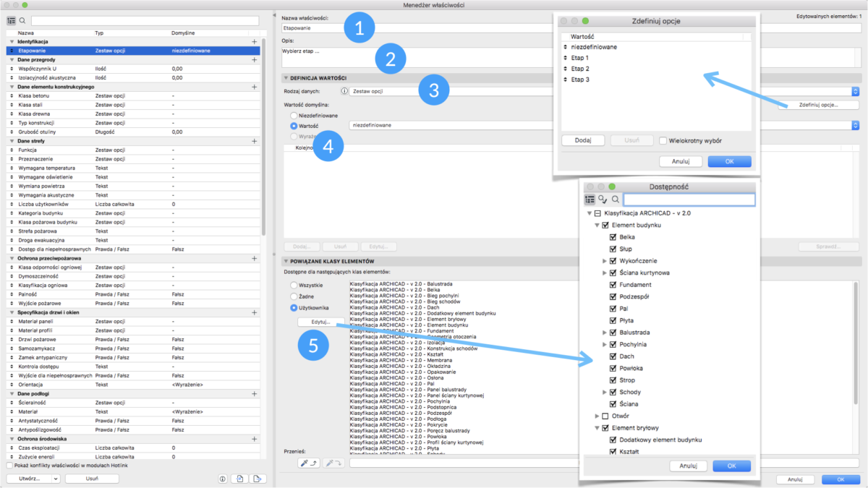Click the Zdefiniuj opcje... button

click(818, 106)
